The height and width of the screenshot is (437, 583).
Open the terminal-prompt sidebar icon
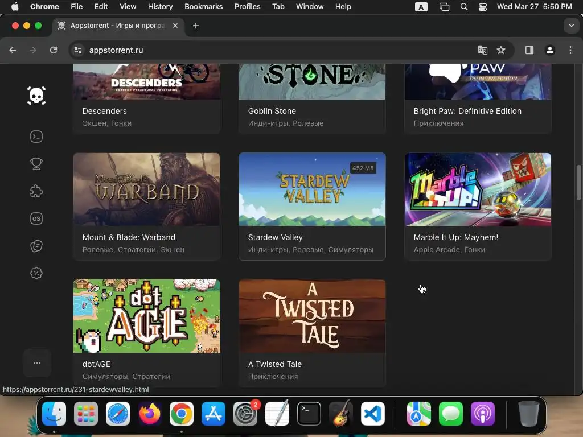[36, 137]
